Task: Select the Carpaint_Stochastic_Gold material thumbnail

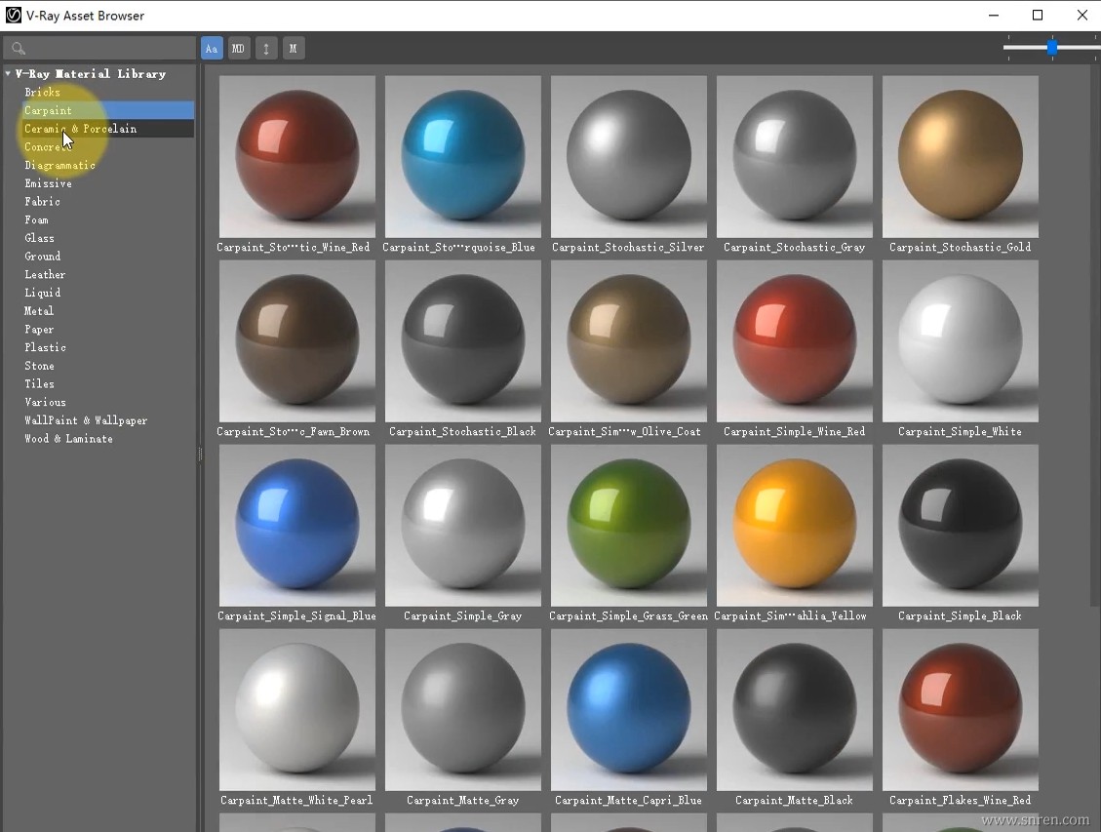Action: 960,157
